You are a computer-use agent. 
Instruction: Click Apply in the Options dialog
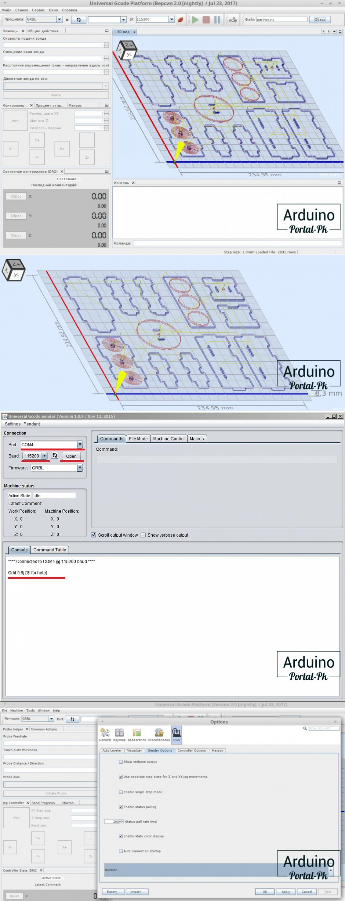coord(286,891)
